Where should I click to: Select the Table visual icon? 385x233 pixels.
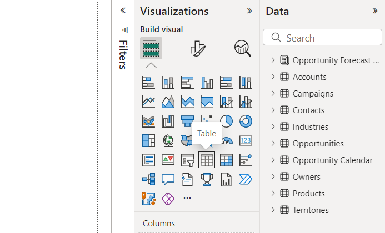(x=207, y=160)
